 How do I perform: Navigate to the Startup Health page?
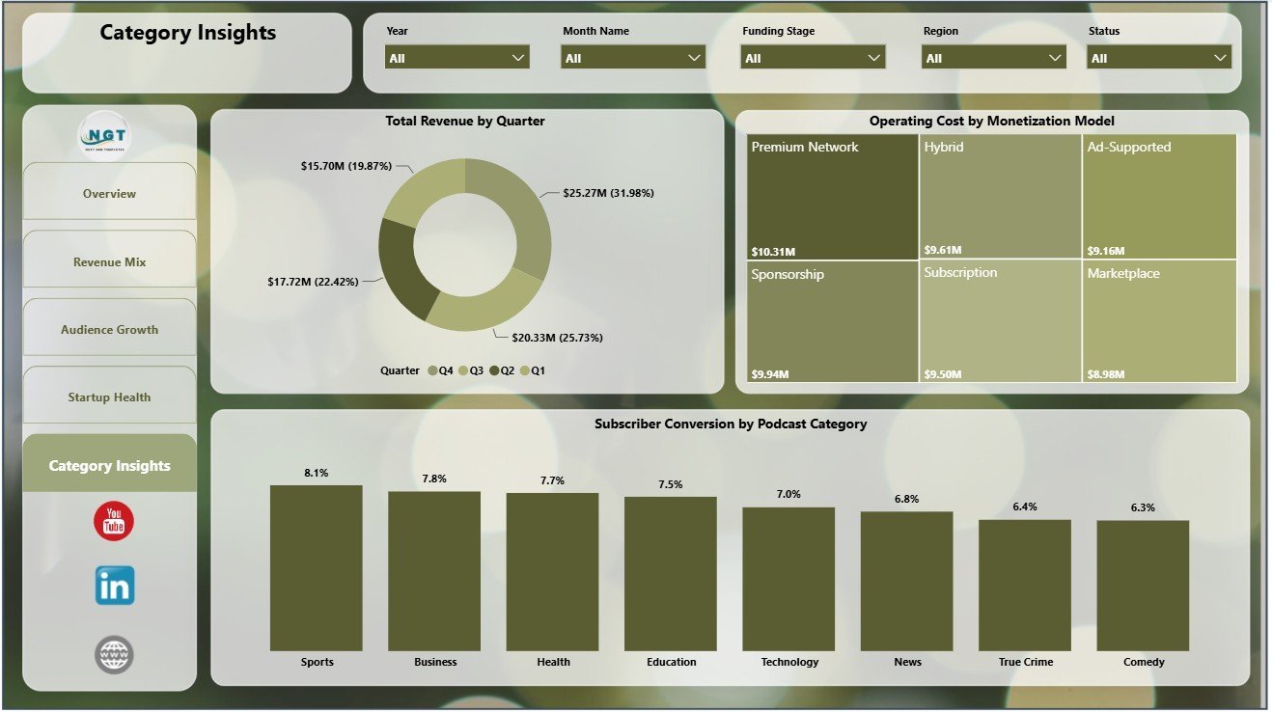[109, 396]
